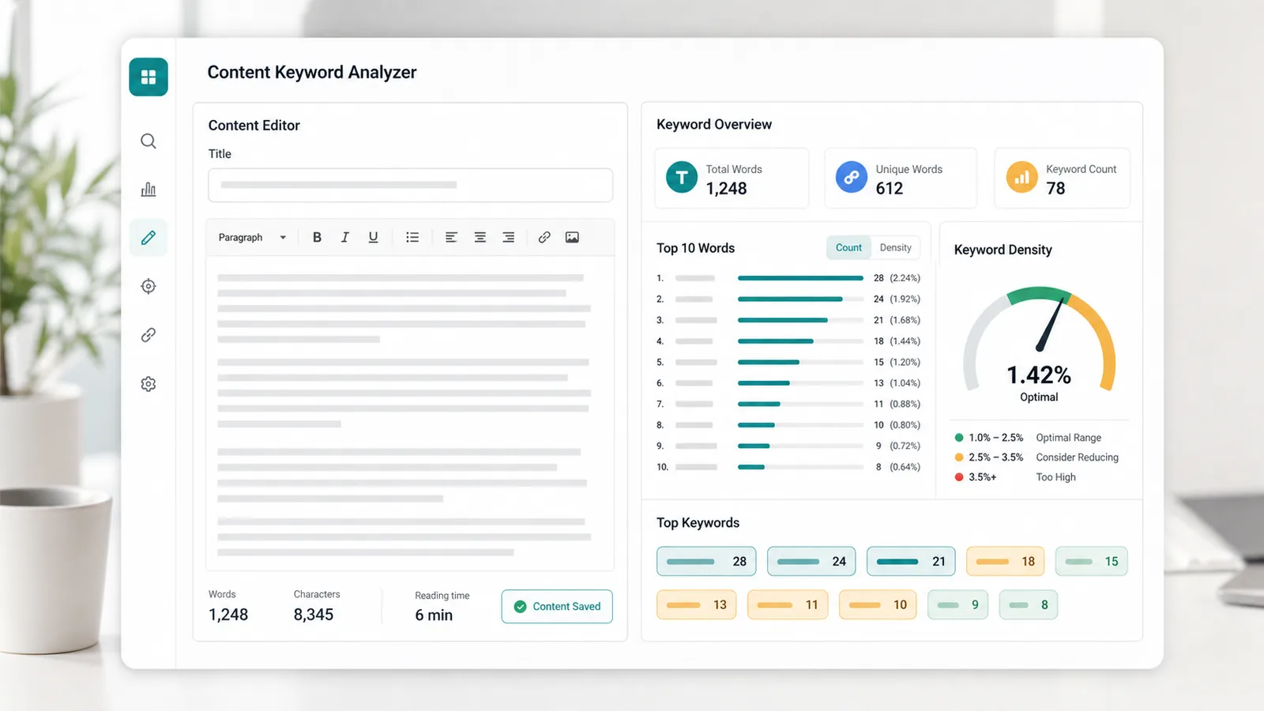Toggle italic formatting in editor toolbar
The width and height of the screenshot is (1264, 711).
click(345, 237)
